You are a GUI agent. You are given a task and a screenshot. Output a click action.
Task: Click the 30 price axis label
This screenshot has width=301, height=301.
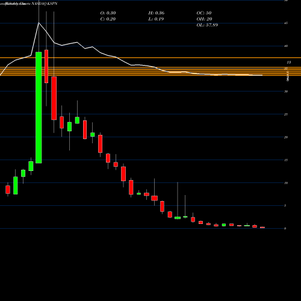[x=286, y=92]
